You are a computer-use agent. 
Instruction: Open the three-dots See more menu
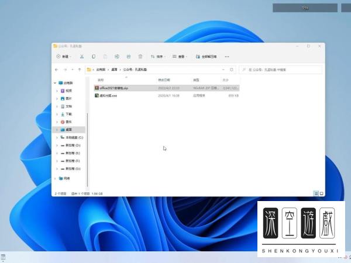pyautogui.click(x=227, y=57)
